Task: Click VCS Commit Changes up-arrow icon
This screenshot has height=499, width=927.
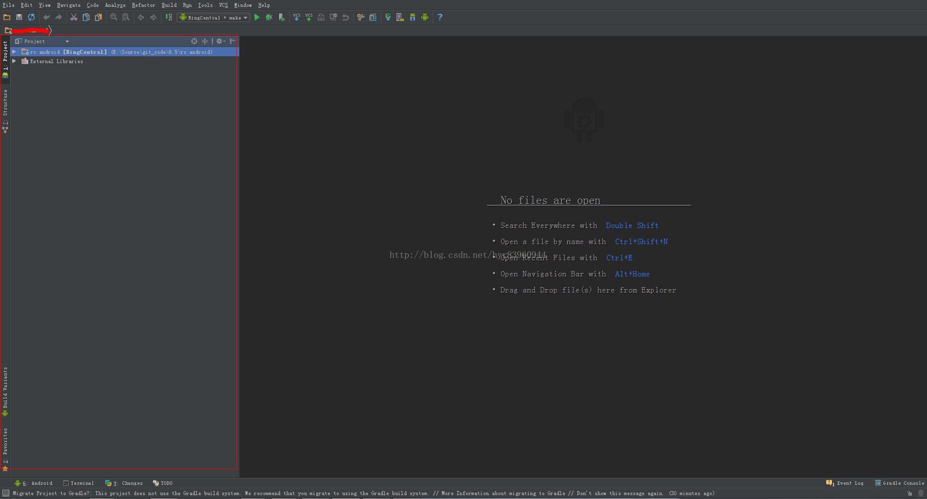Action: 309,17
